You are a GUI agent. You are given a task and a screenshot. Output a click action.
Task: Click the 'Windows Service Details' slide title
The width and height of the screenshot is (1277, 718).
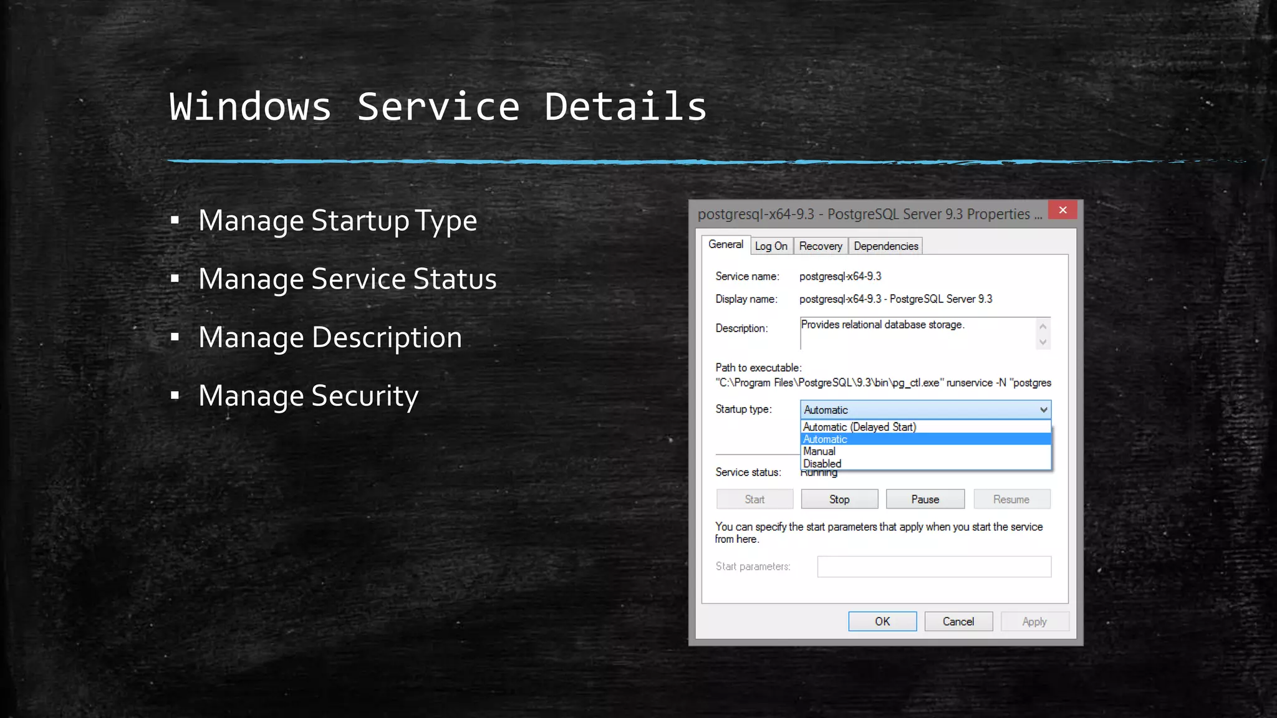tap(438, 106)
